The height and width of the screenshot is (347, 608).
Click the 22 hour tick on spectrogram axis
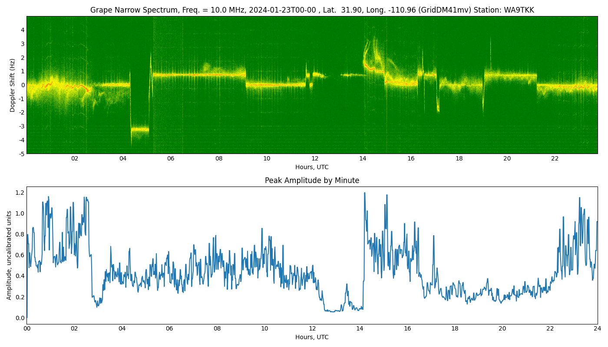555,159
